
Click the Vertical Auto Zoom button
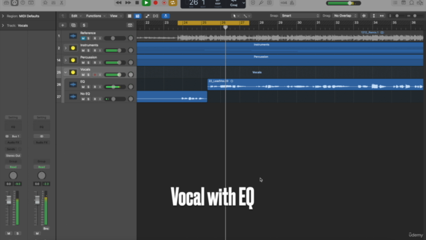point(374,16)
